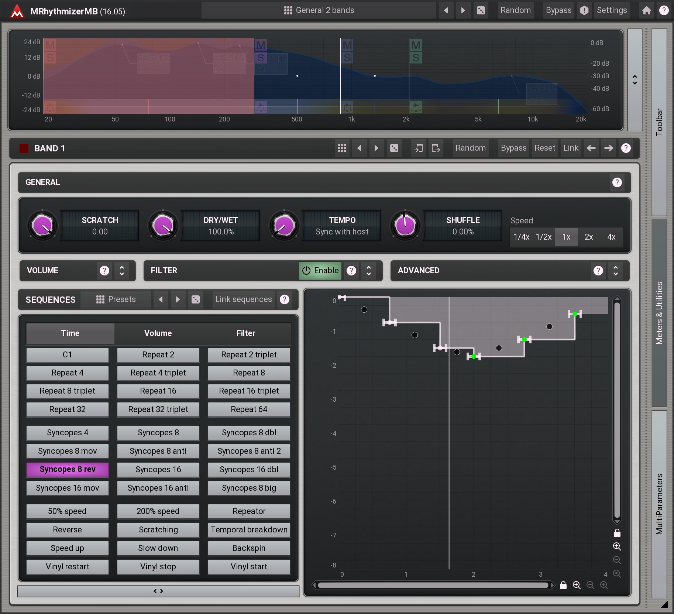Expand Meters & Utilities side panel

(659, 313)
